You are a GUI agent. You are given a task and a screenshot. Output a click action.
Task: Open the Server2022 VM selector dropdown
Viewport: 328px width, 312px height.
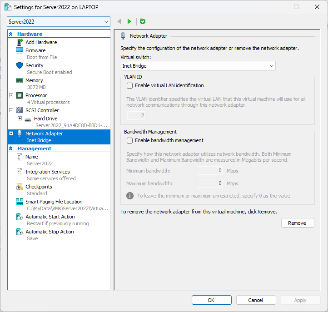tap(59, 22)
